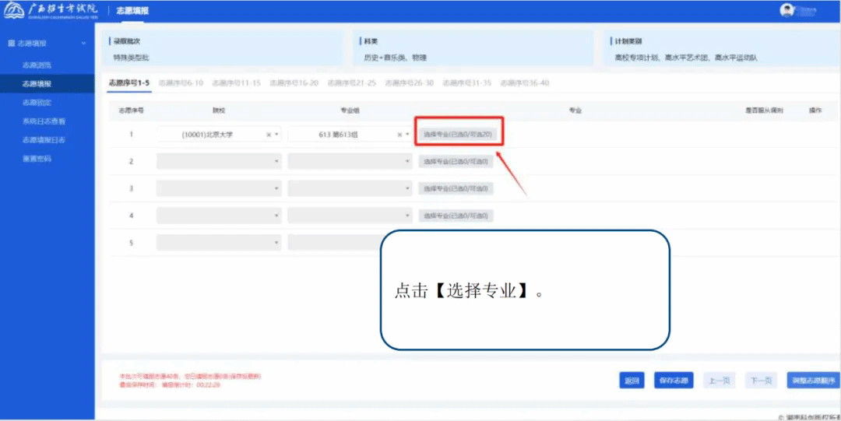841x421 pixels.
Task: Select the 志愿序号36-40 tab
Action: (x=524, y=82)
